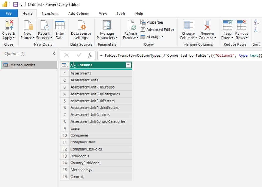Select the AssessmentUnitRiskIndicators cell

(x=100, y=108)
